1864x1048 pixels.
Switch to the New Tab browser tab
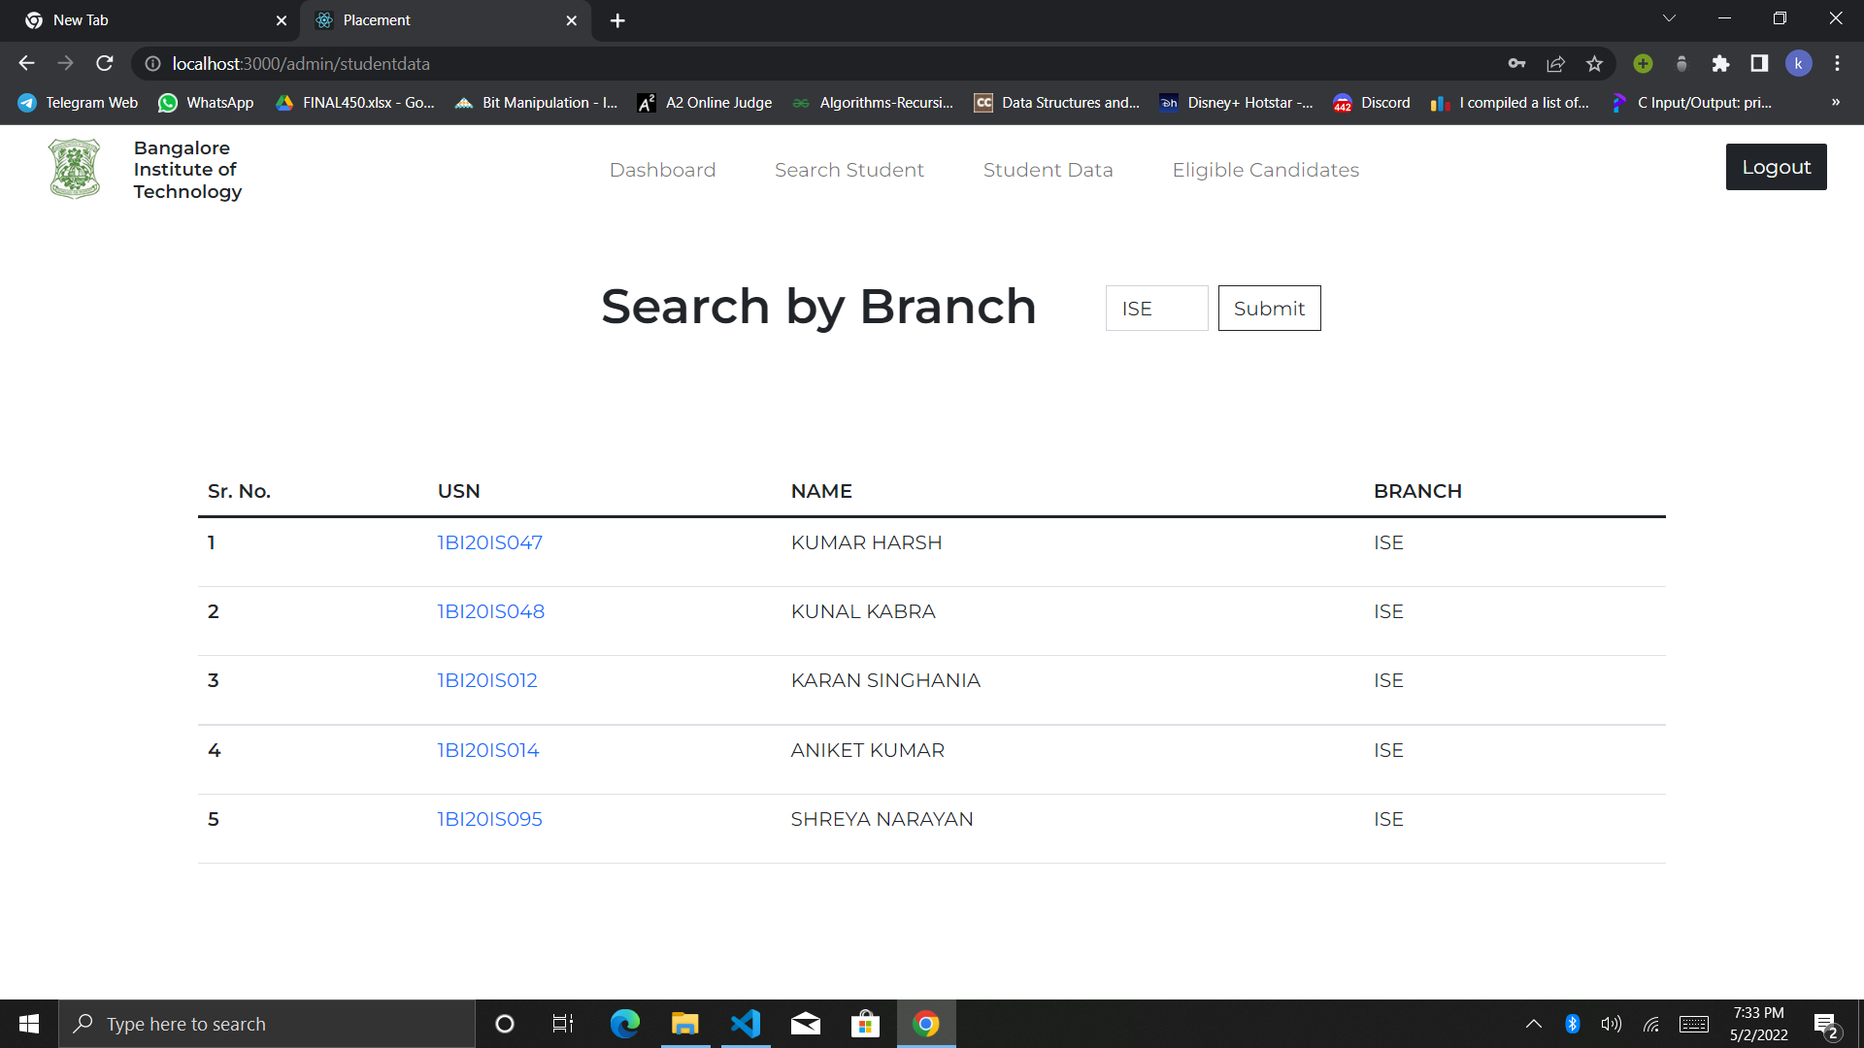click(x=146, y=19)
